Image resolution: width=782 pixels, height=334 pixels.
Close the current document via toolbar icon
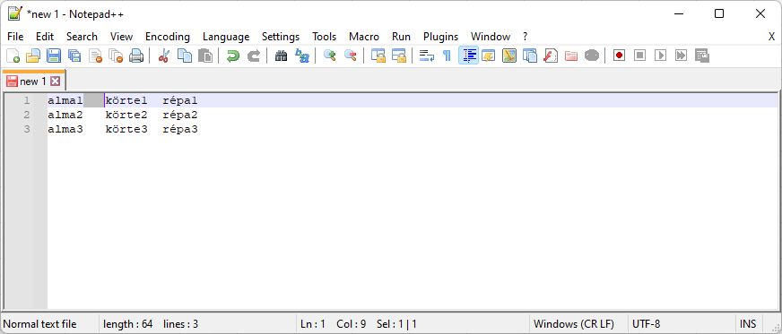pos(95,56)
